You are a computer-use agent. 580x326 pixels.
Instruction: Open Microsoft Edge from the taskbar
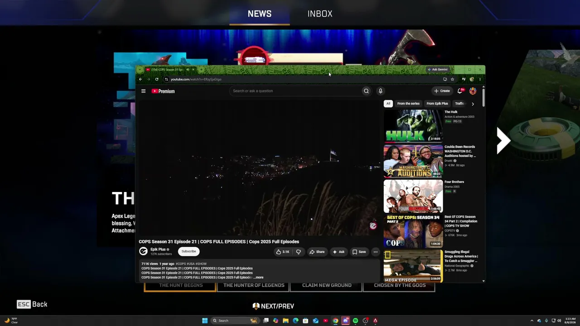[295, 321]
